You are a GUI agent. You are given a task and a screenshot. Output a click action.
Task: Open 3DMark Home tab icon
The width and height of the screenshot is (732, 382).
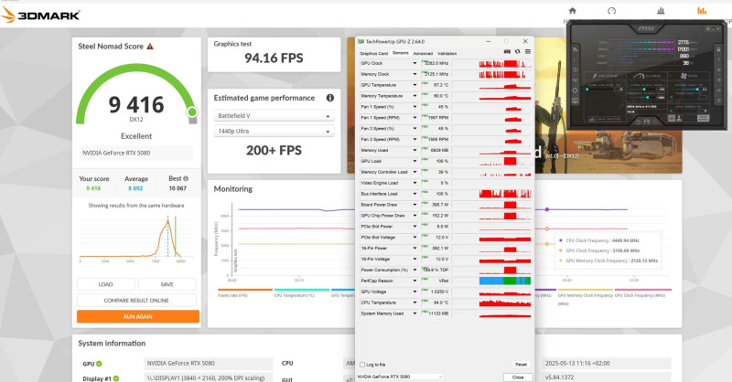coord(573,11)
